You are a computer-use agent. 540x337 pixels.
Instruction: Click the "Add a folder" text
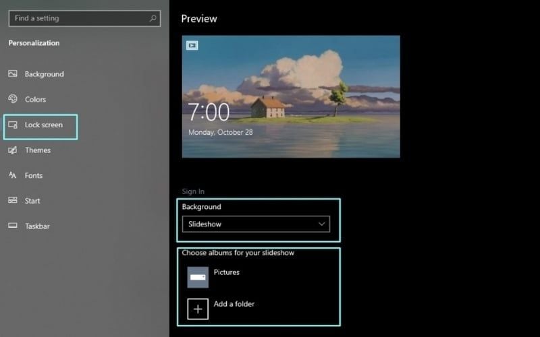click(234, 304)
